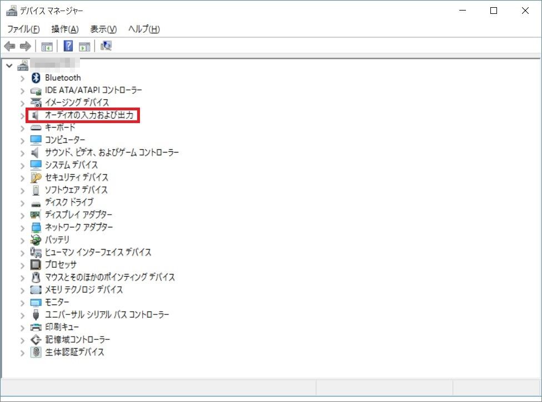The height and width of the screenshot is (402, 542).
Task: Collapse the root computer node
Action: [9, 65]
